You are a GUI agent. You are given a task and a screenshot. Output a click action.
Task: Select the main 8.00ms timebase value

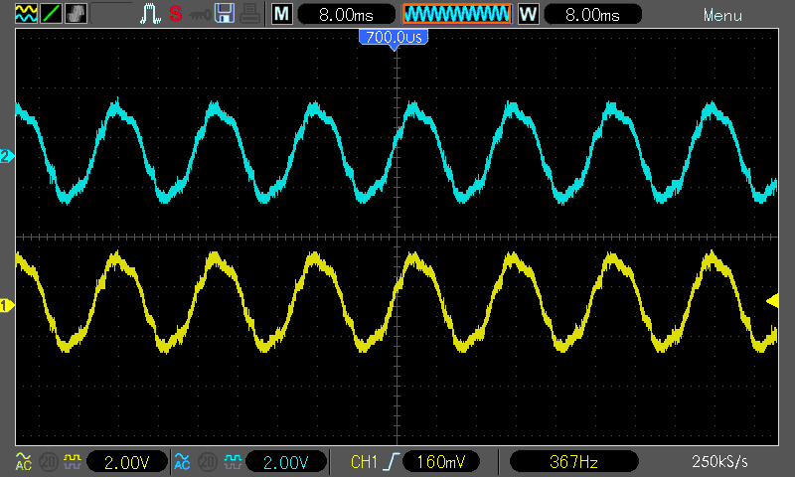tap(346, 14)
